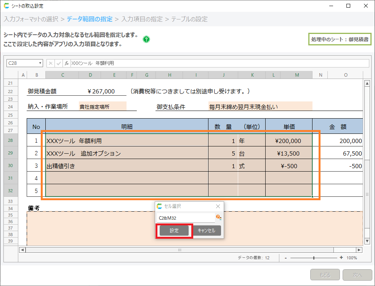Click the orange help icon in セル選択 dialog
The width and height of the screenshot is (375, 286).
219,217
